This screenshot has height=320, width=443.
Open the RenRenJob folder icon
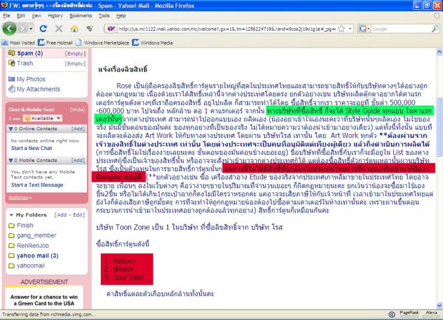[x=12, y=246]
